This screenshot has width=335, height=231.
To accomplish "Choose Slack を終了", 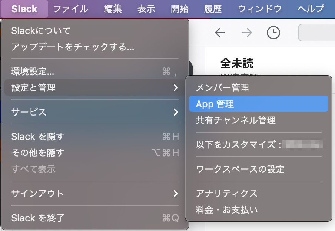I will click(x=94, y=218).
